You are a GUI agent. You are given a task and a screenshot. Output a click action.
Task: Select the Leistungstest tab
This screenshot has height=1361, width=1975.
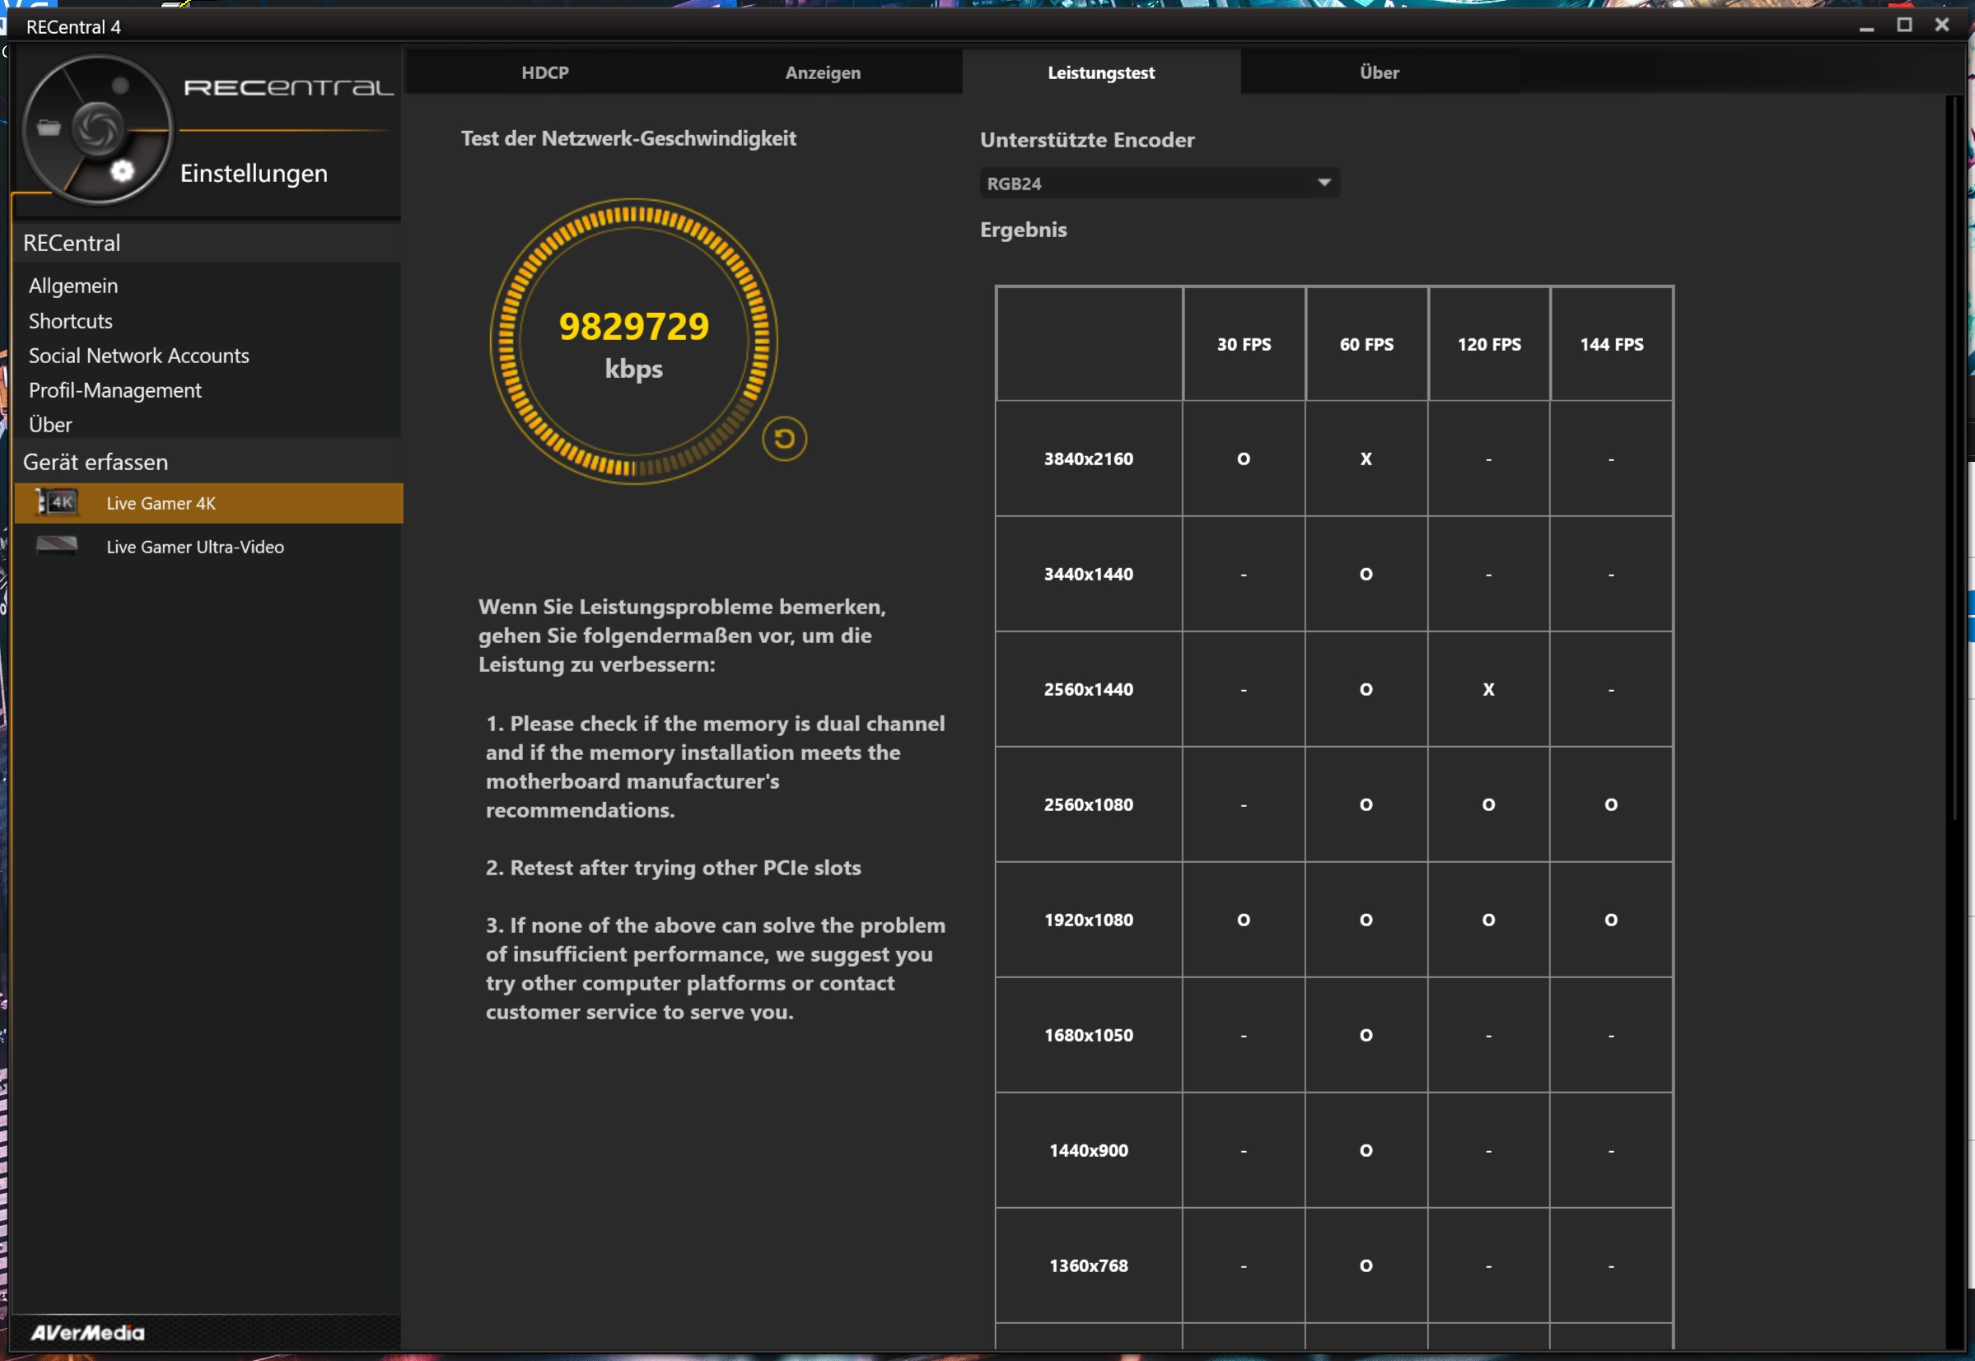pyautogui.click(x=1101, y=72)
